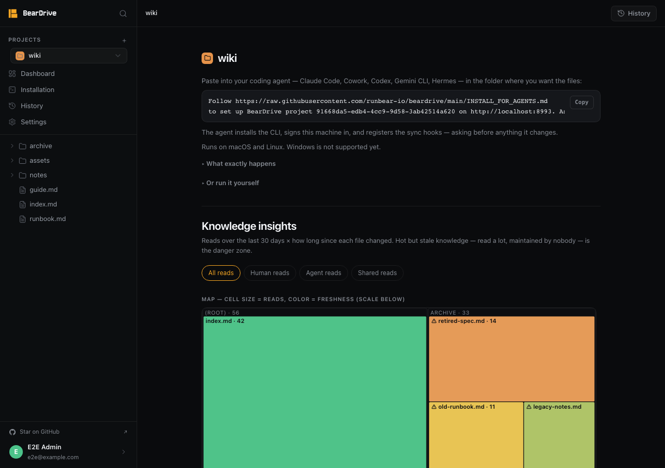Viewport: 665px width, 468px height.
Task: Copy the install command
Action: [x=582, y=102]
